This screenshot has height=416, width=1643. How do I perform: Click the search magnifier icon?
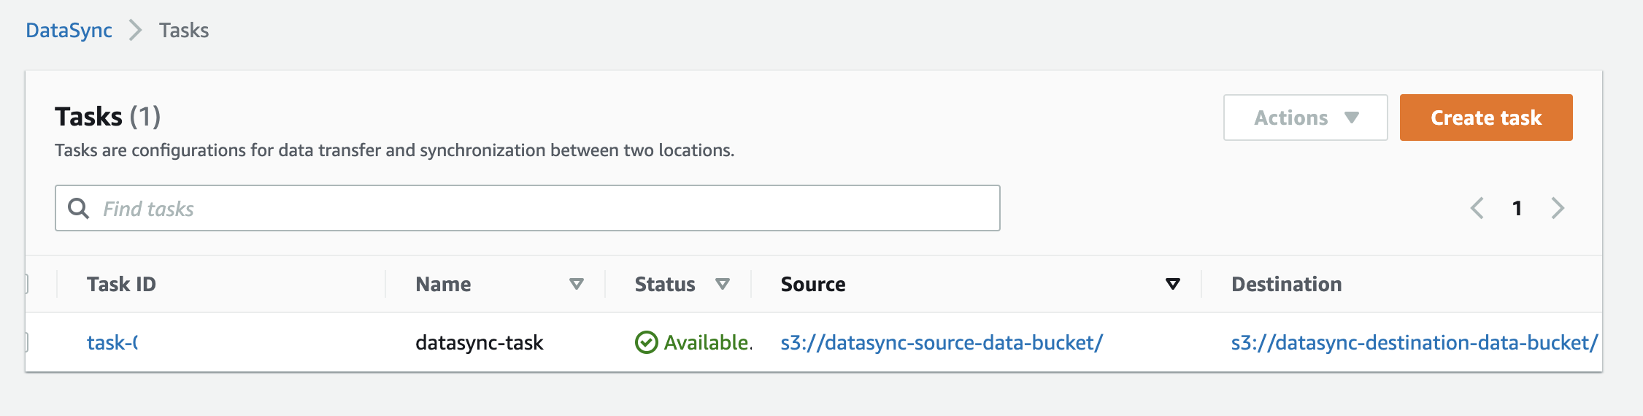point(78,209)
